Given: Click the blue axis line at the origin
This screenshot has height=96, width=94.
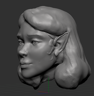Looking at the screenshot, I should pyautogui.click(x=43, y=93).
